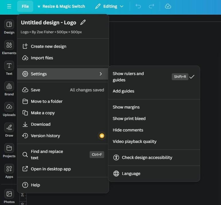This screenshot has height=205, width=221.
Task: Enable Show print bleed
Action: point(129,119)
